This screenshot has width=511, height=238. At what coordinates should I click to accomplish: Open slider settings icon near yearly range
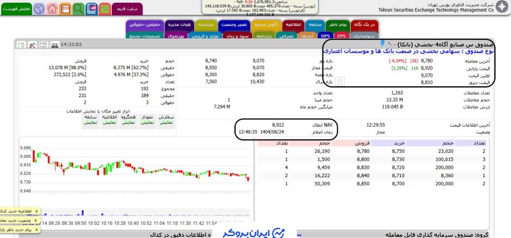[x=340, y=81]
